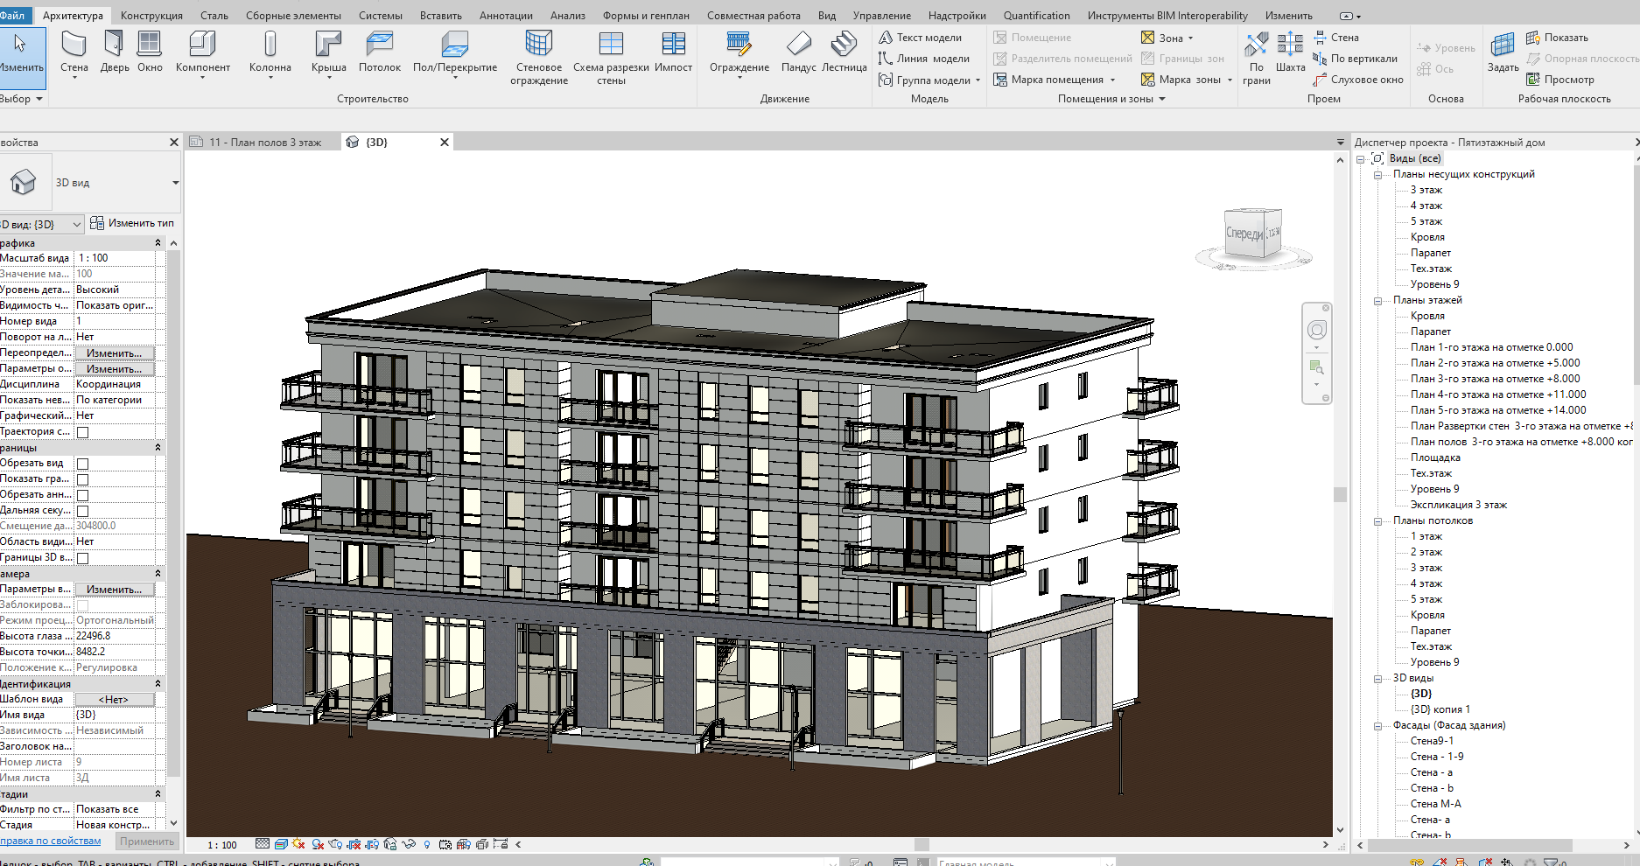Image resolution: width=1640 pixels, height=866 pixels.
Task: Click the <Нет> Шаблон вида button
Action: (x=114, y=700)
